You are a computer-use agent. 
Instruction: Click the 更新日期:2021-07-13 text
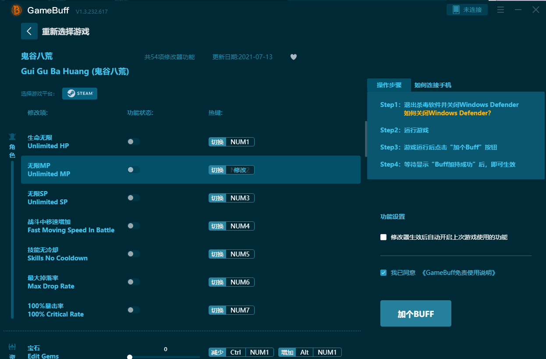tap(242, 57)
